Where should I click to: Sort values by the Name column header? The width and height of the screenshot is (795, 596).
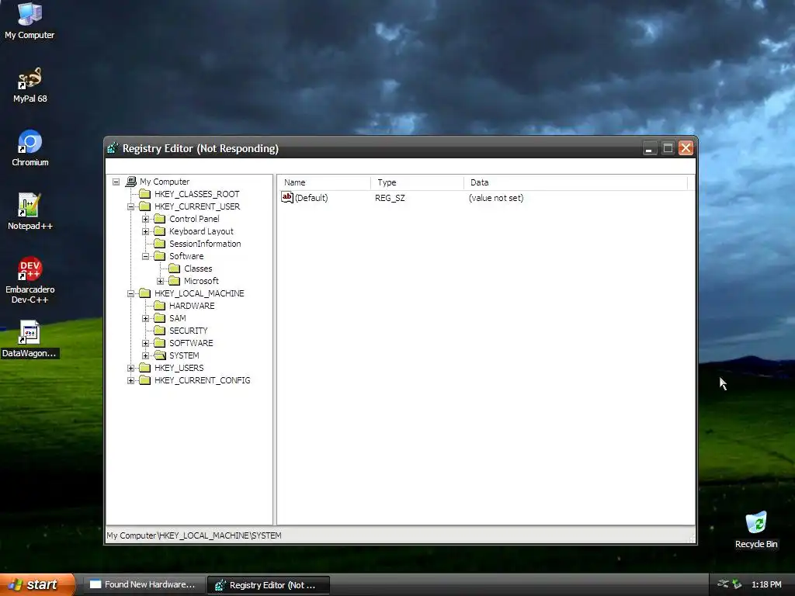[324, 182]
